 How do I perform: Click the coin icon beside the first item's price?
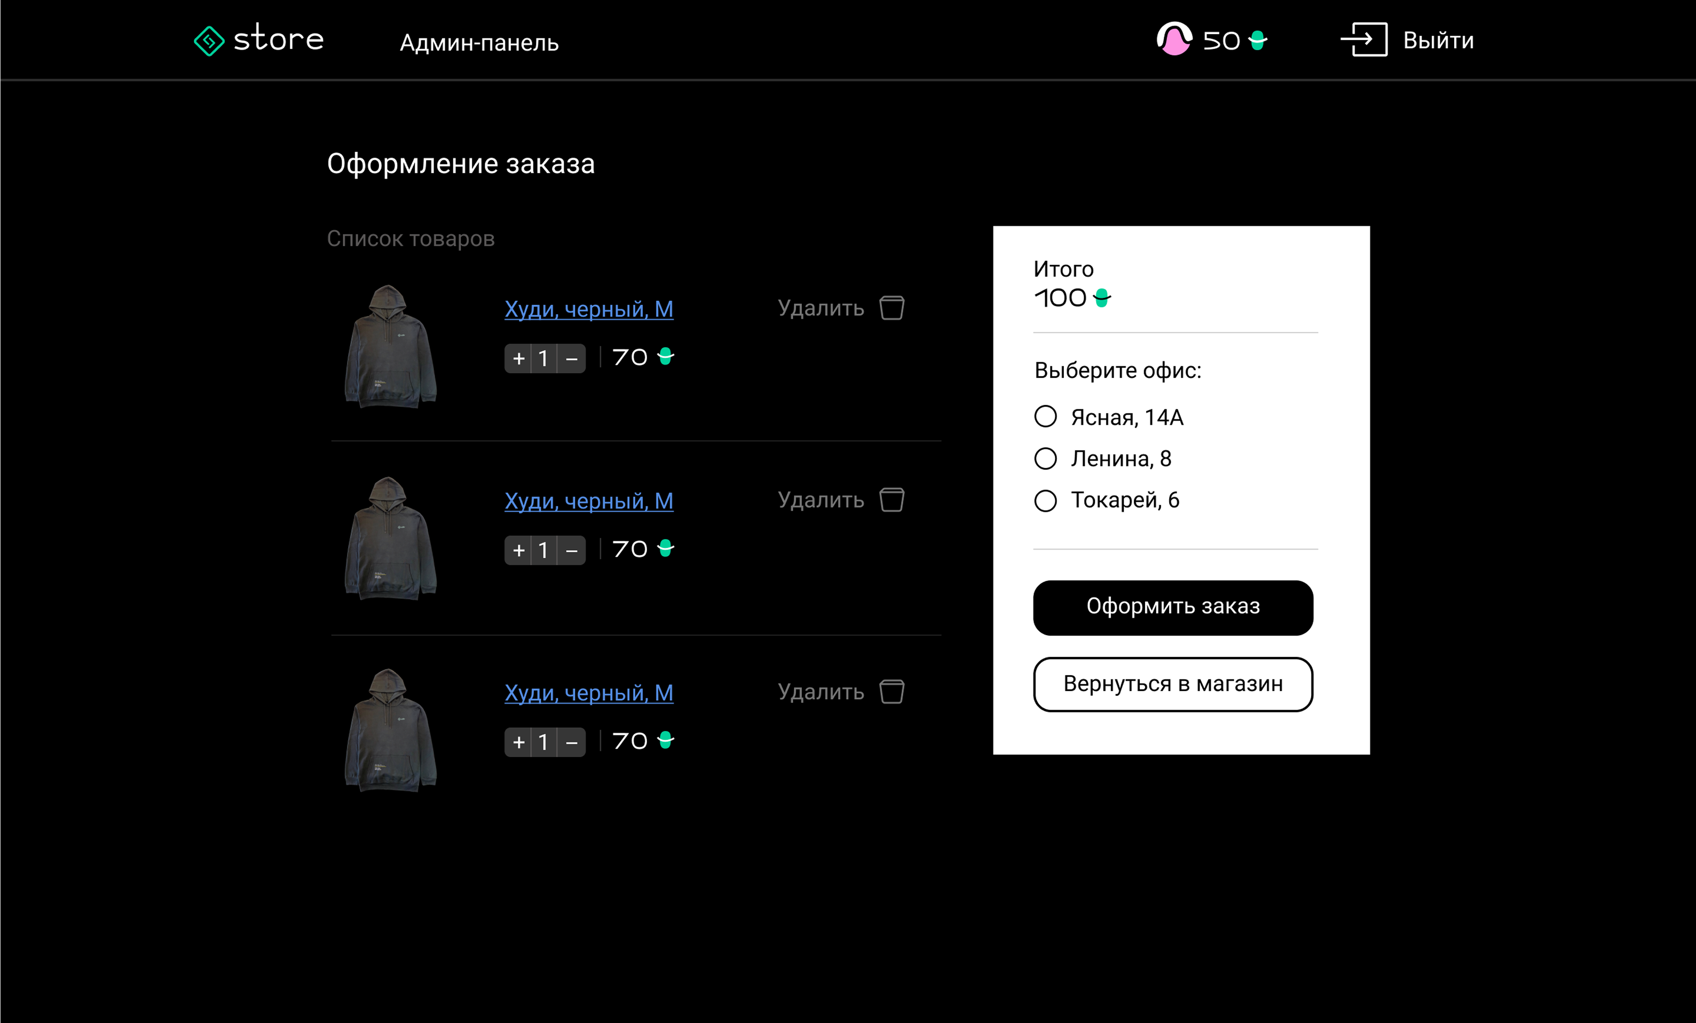click(665, 356)
